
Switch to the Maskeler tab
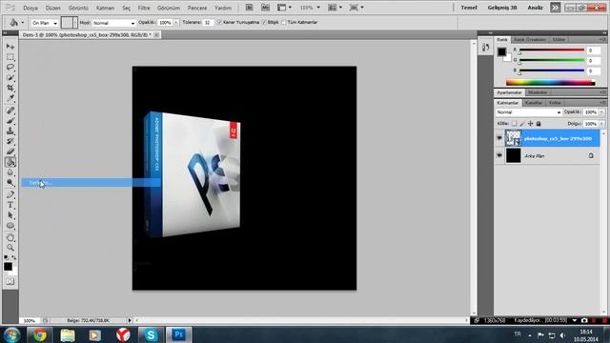tap(538, 92)
